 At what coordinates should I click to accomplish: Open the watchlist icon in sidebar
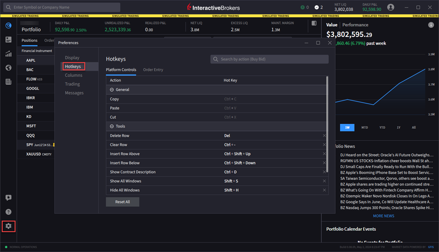8,40
